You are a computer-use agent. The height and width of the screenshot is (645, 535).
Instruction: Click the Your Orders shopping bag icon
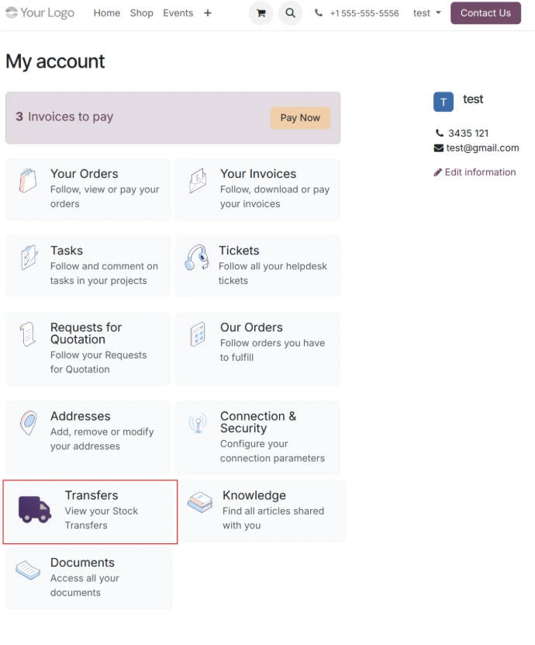[x=28, y=180]
